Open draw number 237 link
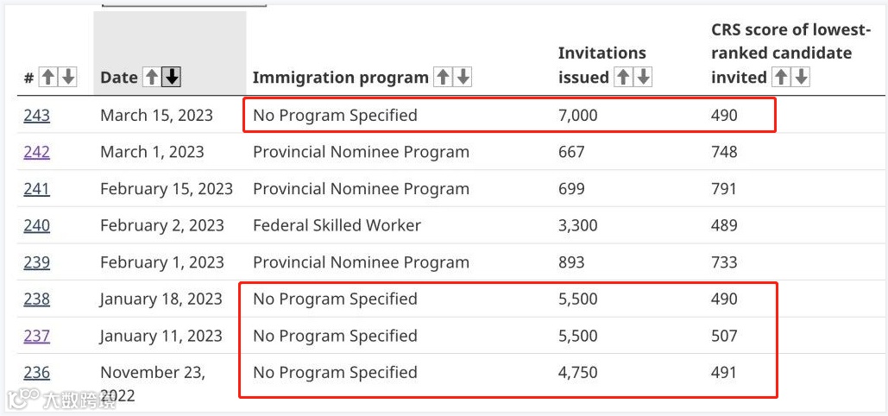Screen dimensions: 888x416 tap(36, 336)
